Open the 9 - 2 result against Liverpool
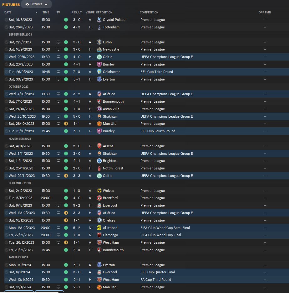 77,205
